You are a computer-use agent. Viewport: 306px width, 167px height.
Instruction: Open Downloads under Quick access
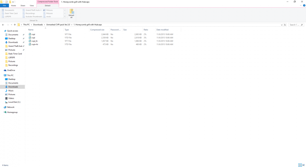click(13, 42)
